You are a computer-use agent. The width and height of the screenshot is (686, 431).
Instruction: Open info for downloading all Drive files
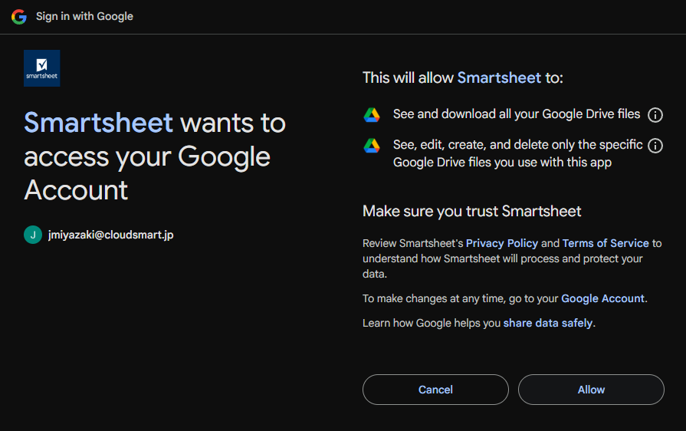pyautogui.click(x=655, y=114)
